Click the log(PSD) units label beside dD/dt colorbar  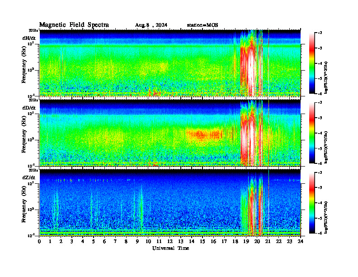pos(326,148)
